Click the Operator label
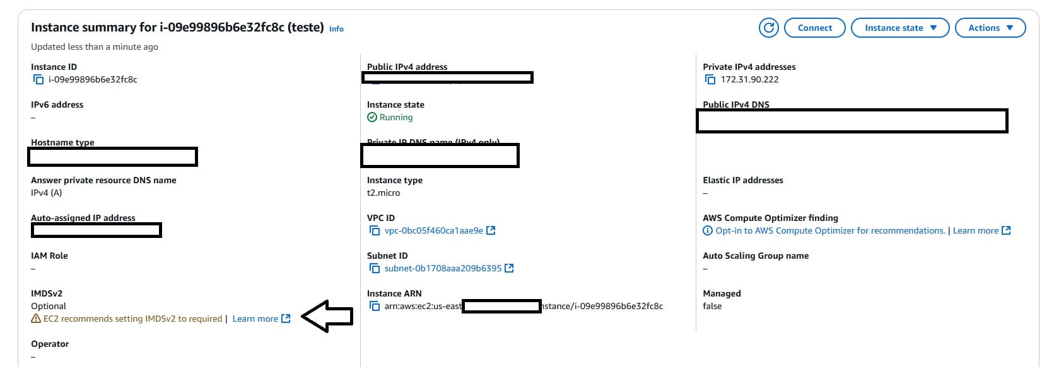 click(50, 344)
